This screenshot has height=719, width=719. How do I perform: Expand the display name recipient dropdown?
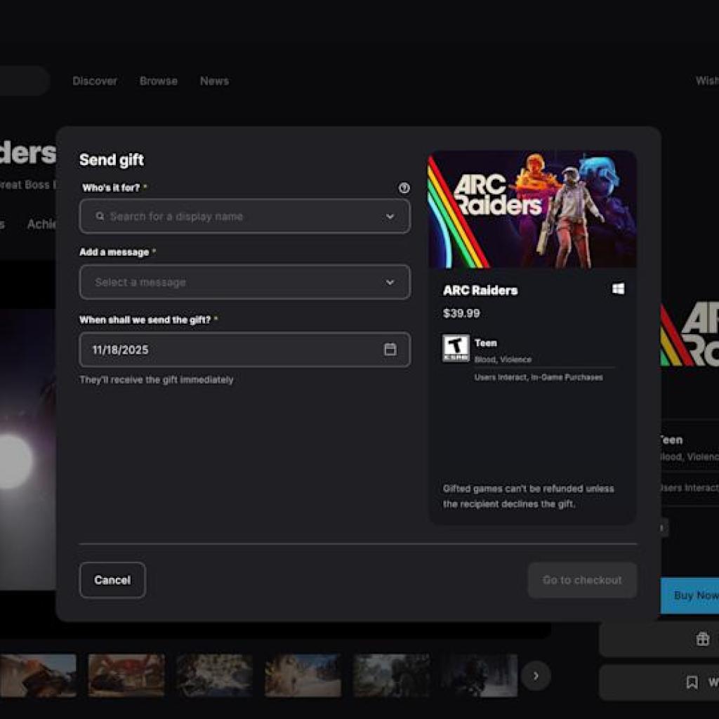click(x=389, y=216)
